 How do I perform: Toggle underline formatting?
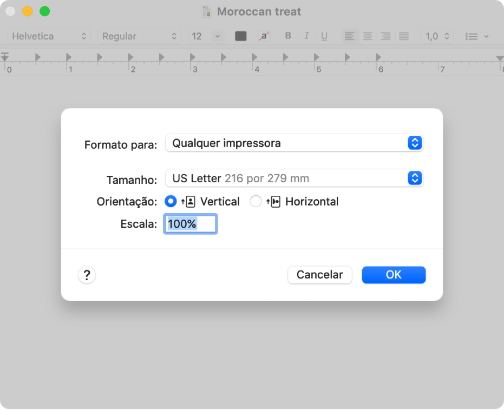click(x=324, y=36)
